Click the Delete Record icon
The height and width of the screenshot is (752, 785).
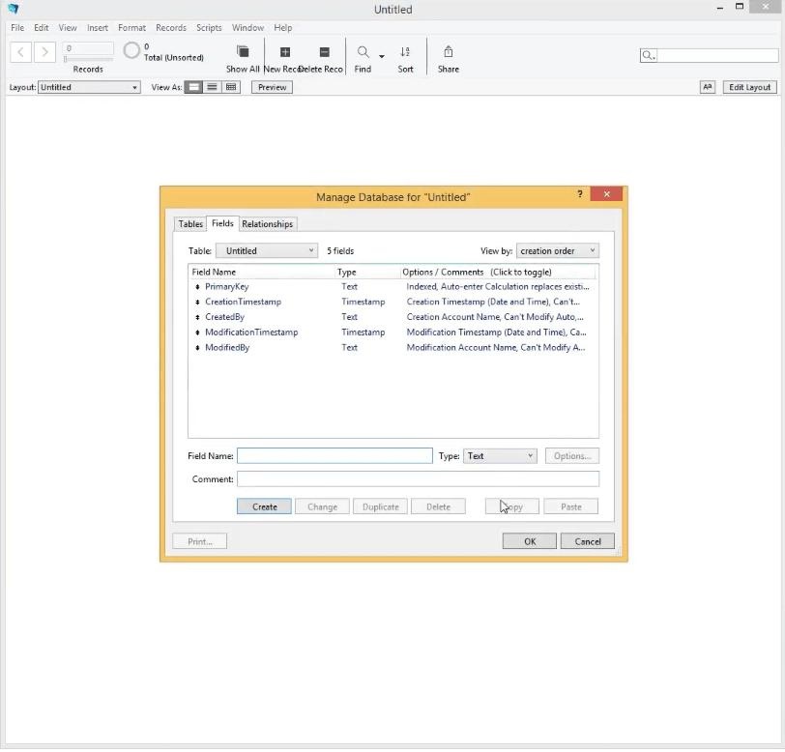click(324, 52)
